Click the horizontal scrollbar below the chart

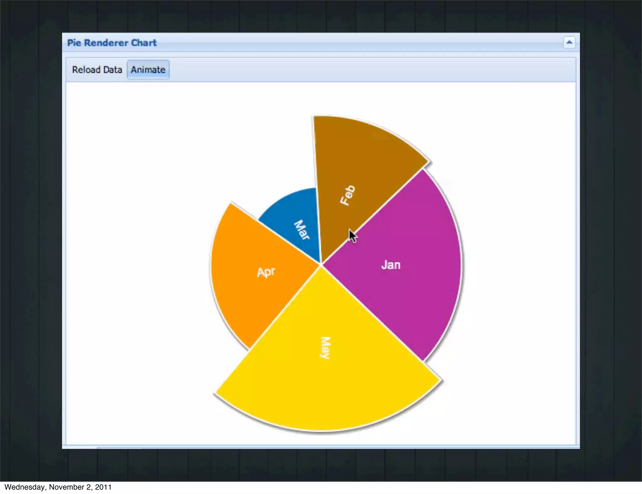(x=119, y=448)
